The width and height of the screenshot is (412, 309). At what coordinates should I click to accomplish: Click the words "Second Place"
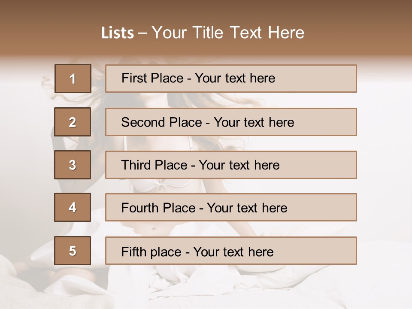tap(162, 122)
